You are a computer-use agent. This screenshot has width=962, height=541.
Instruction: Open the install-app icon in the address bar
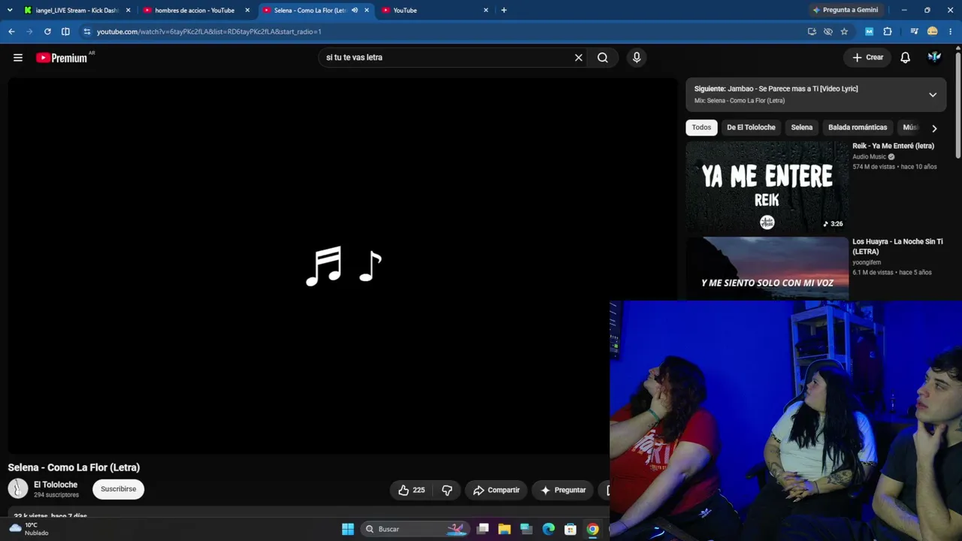[812, 32]
